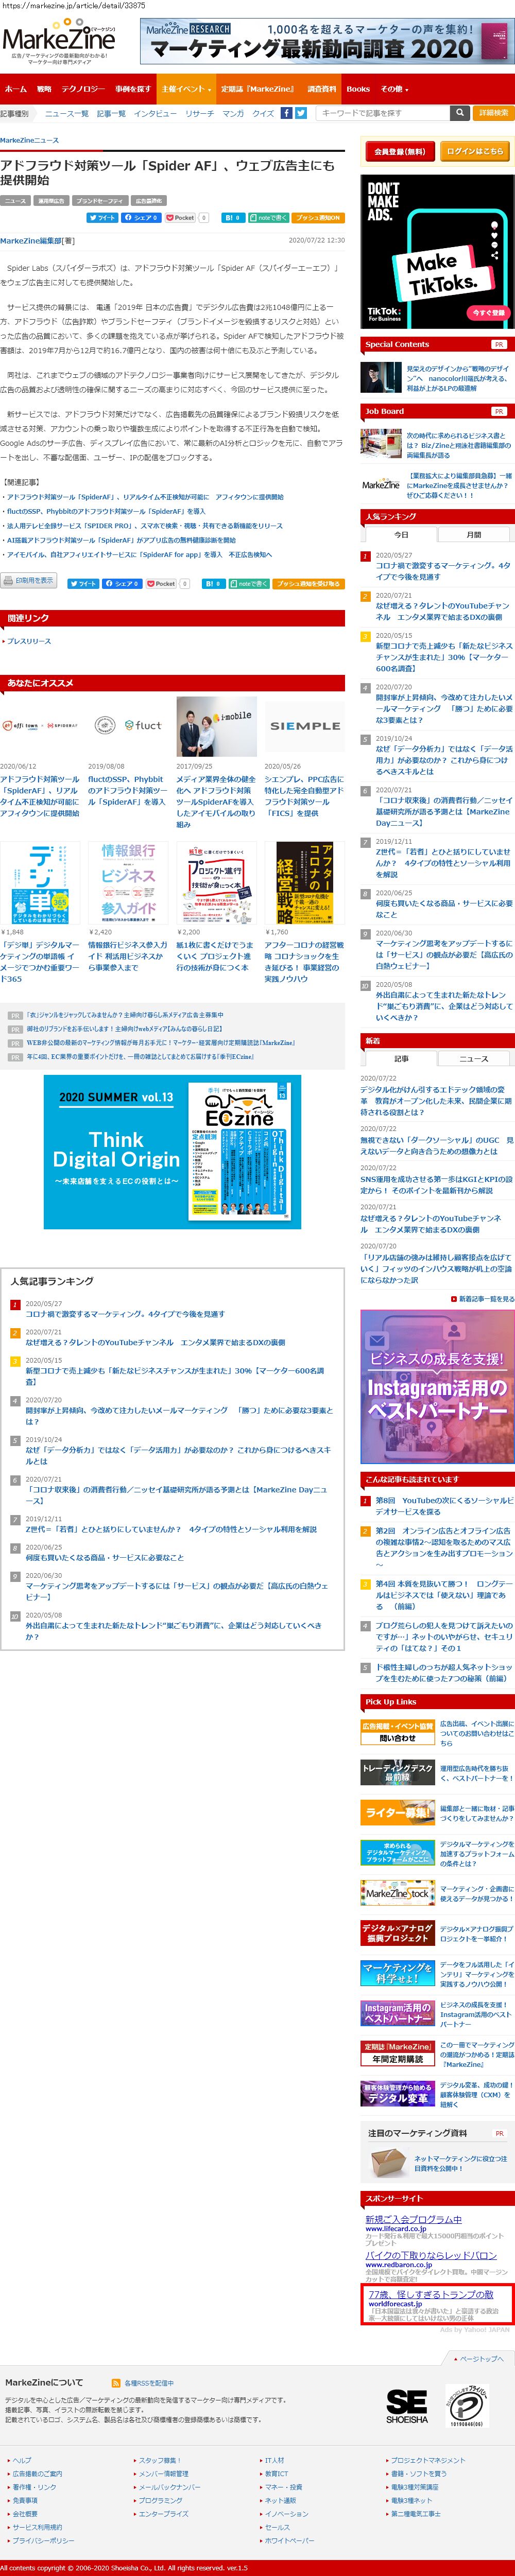Open the プレスリリース related link
Viewport: 515px width, 2576px height.
tap(29, 641)
